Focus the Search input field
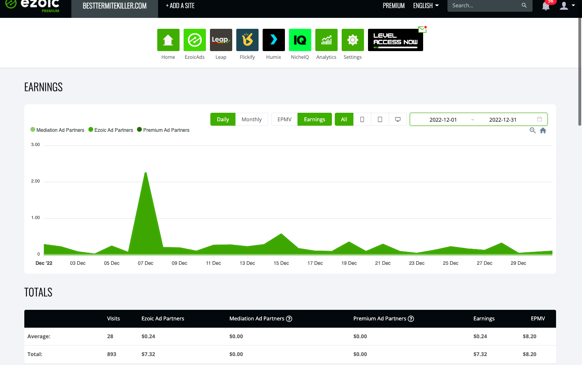Screen dimensions: 582x365 click(484, 5)
